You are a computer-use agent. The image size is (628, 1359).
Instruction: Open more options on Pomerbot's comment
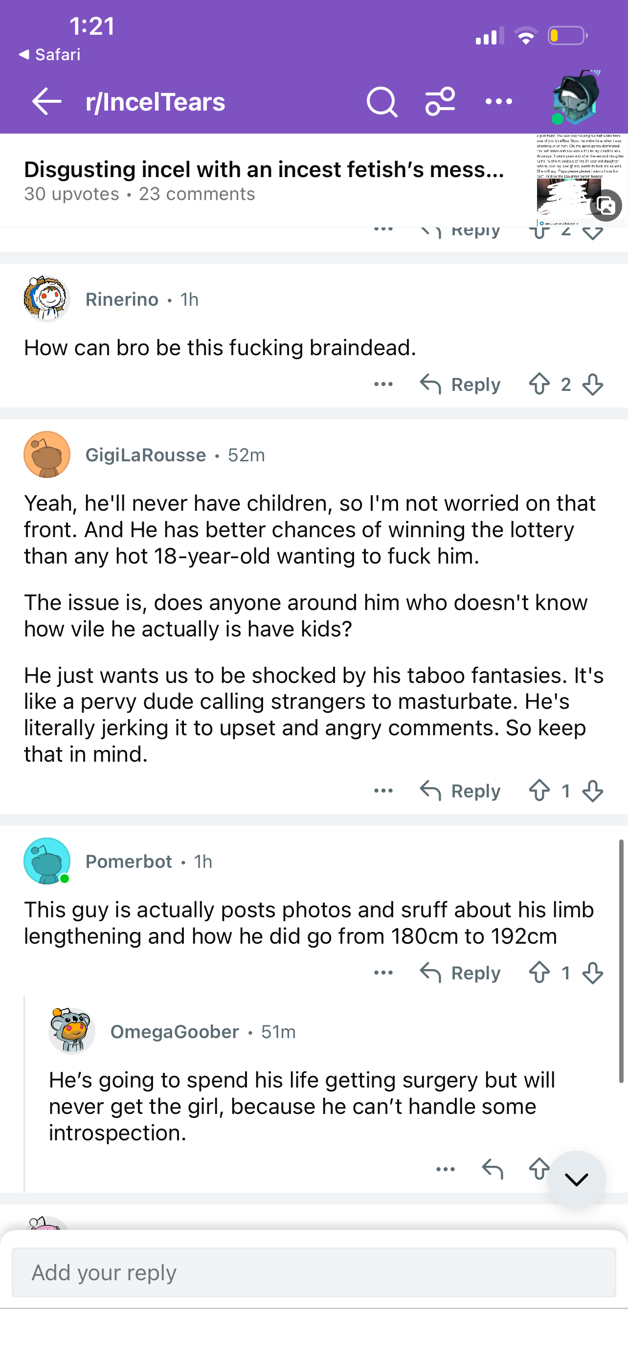(x=383, y=973)
